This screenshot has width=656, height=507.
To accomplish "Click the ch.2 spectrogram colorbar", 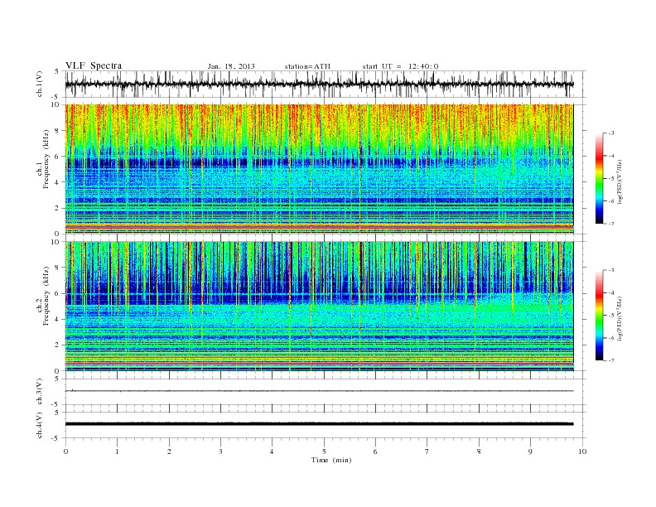I will click(599, 315).
